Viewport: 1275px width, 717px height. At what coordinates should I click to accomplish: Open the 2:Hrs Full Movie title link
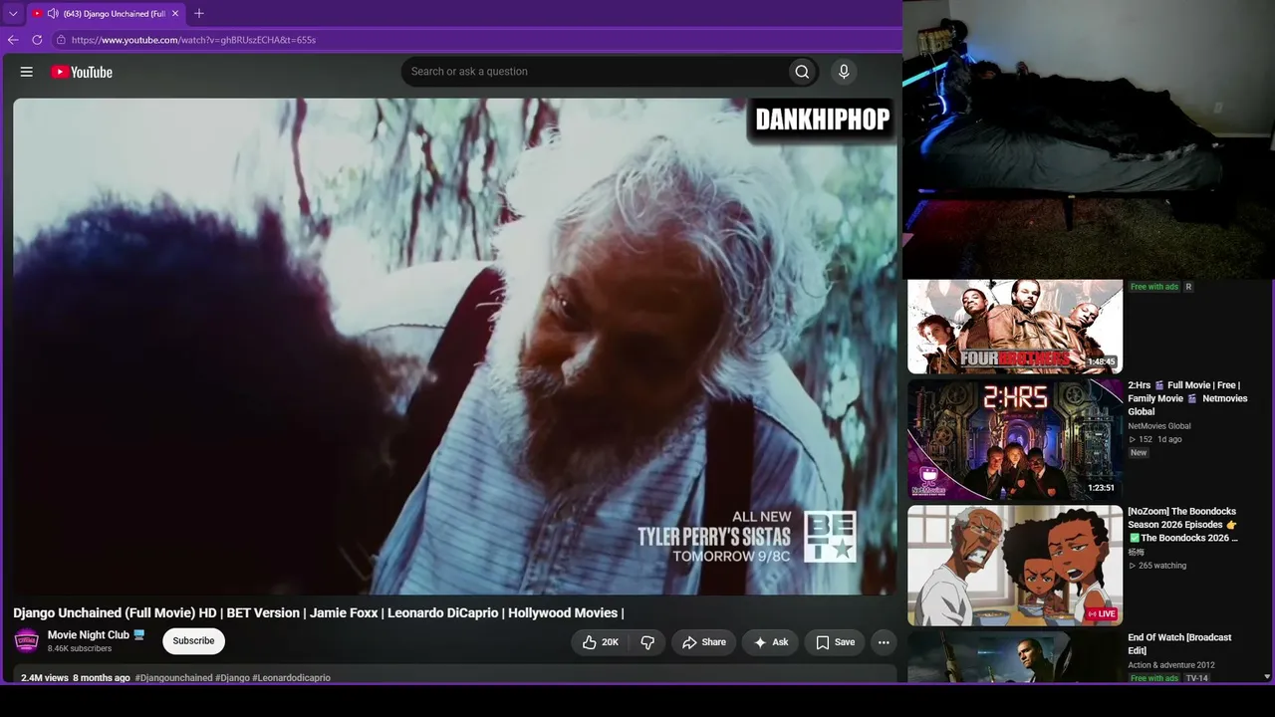click(1187, 398)
